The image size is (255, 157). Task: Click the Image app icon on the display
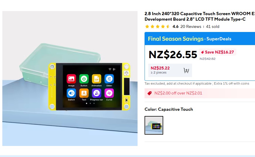[71, 79]
